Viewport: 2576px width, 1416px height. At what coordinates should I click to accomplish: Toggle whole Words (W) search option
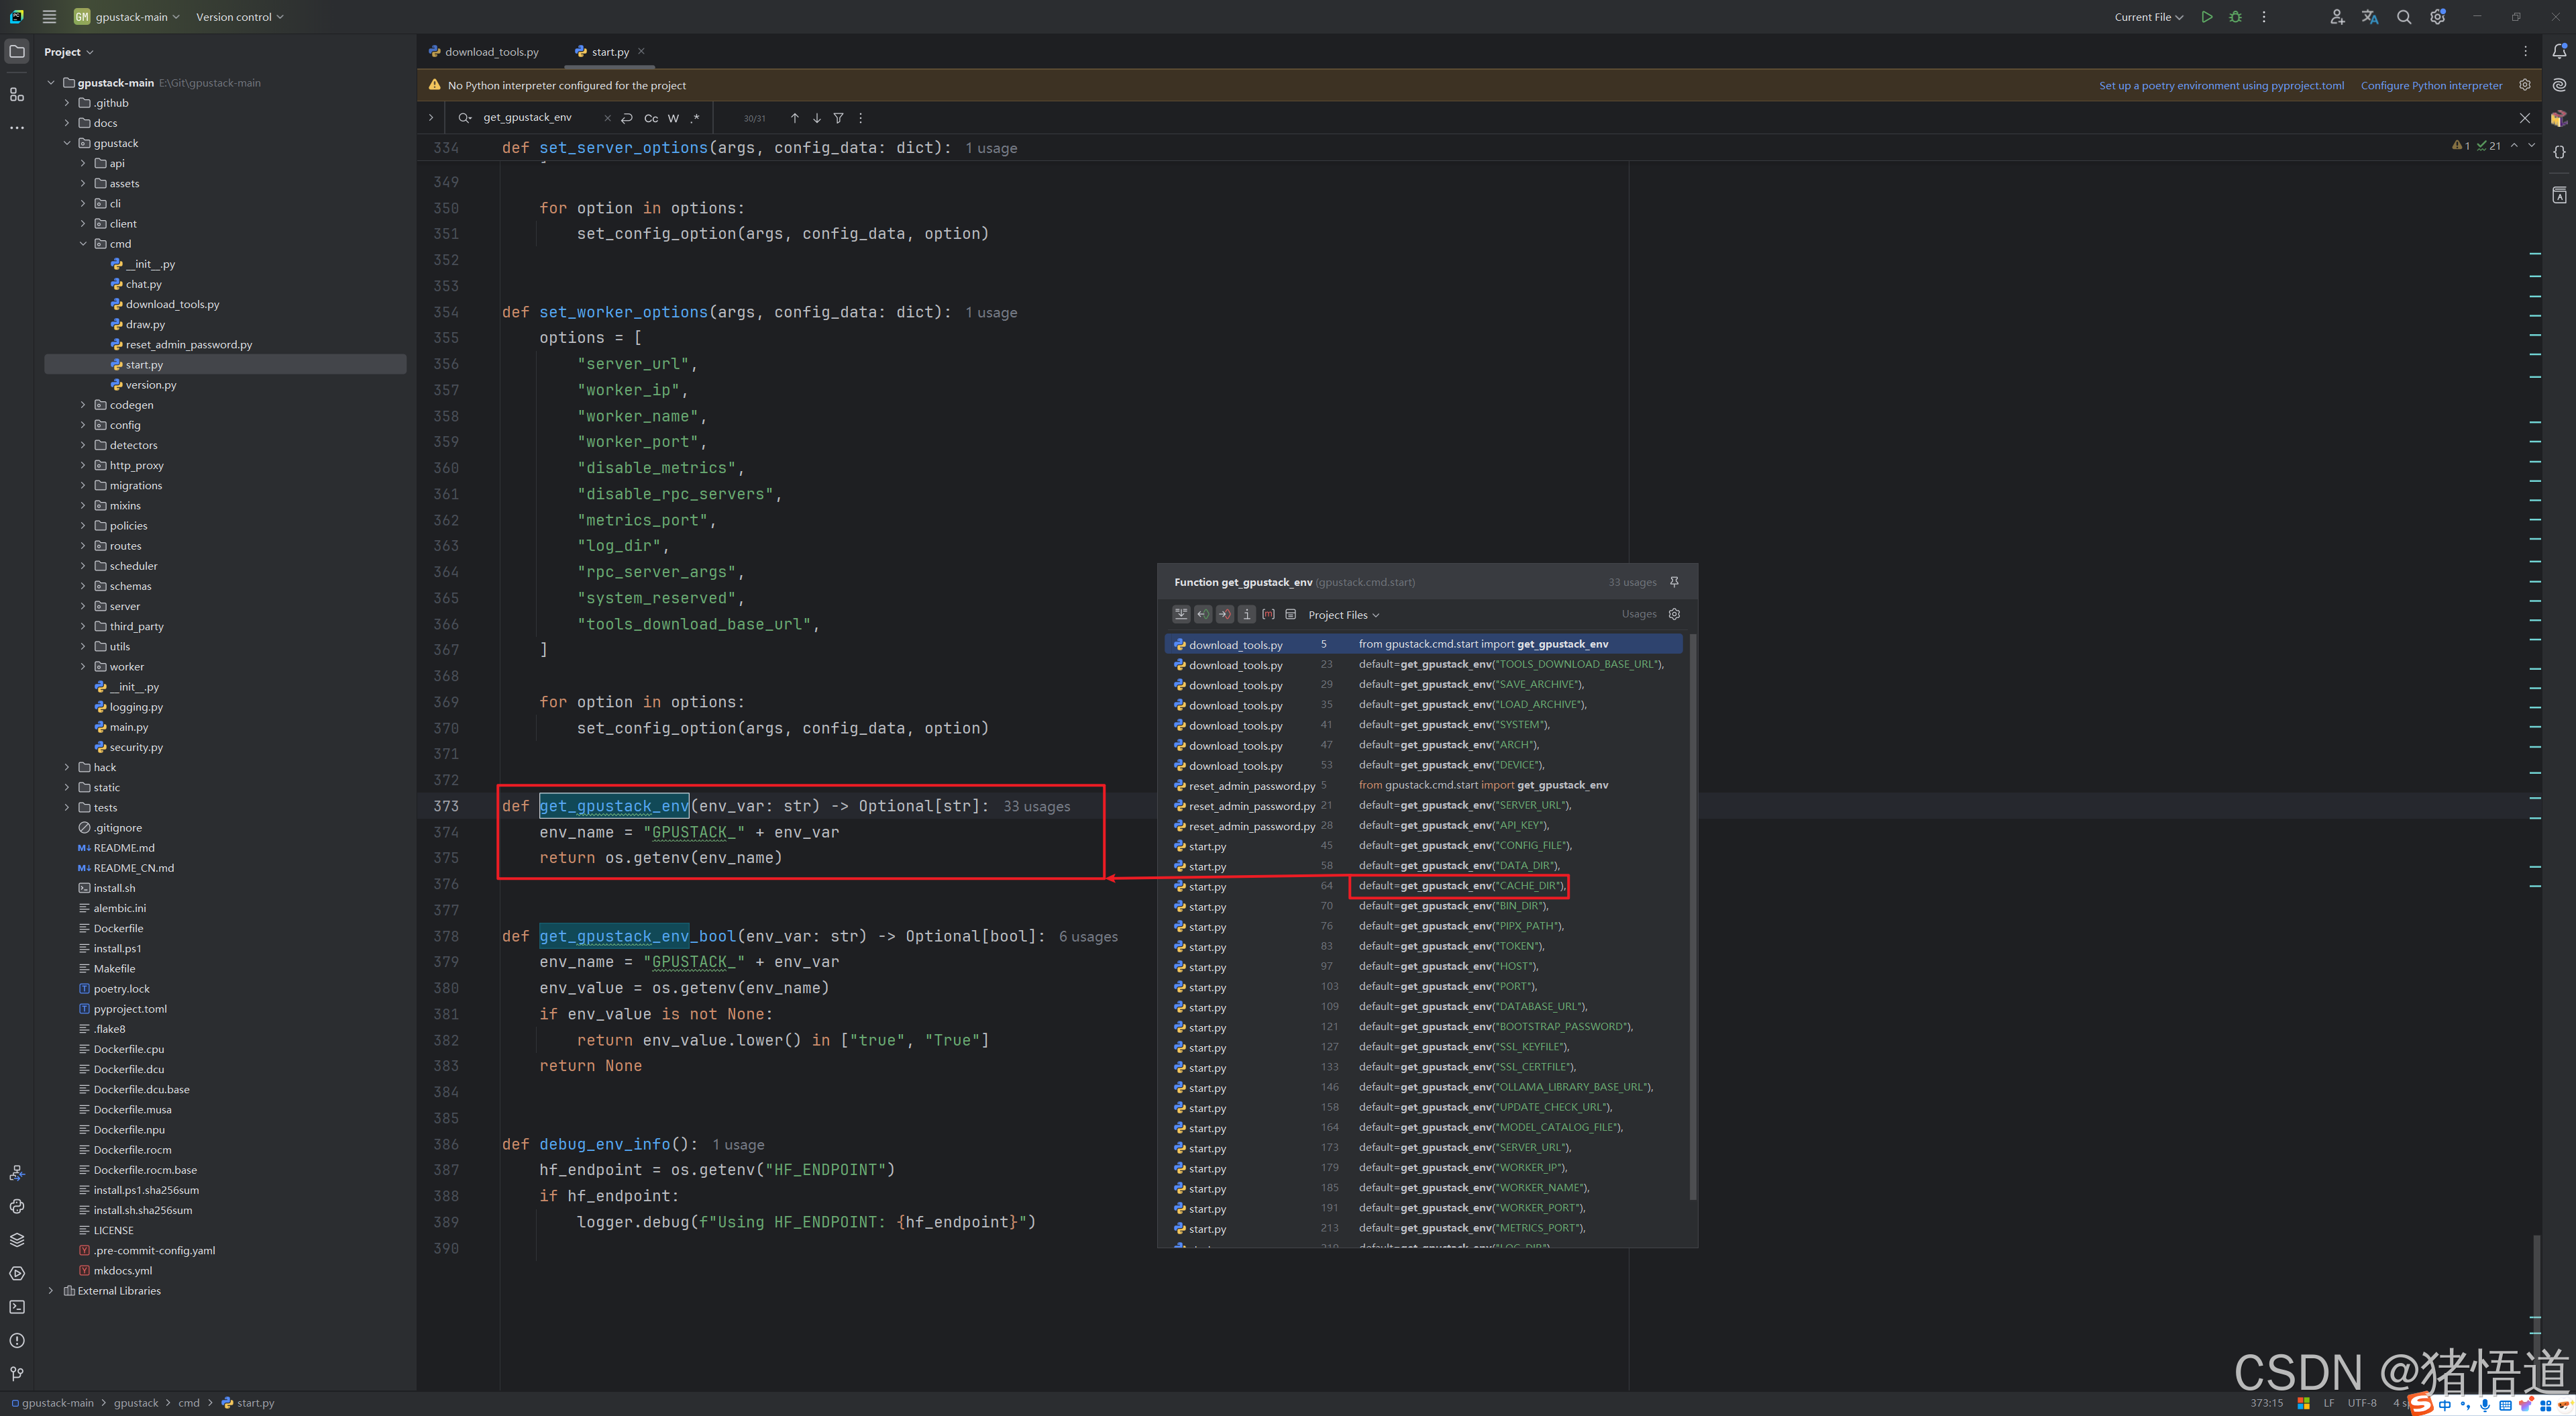673,118
